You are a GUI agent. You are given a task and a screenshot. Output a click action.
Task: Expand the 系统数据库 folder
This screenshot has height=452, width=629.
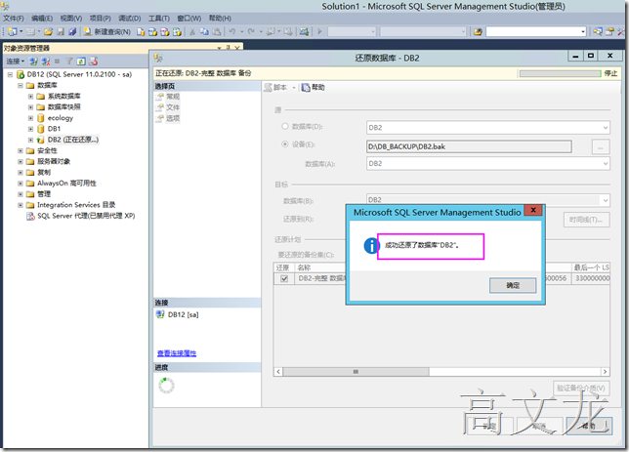[30, 97]
